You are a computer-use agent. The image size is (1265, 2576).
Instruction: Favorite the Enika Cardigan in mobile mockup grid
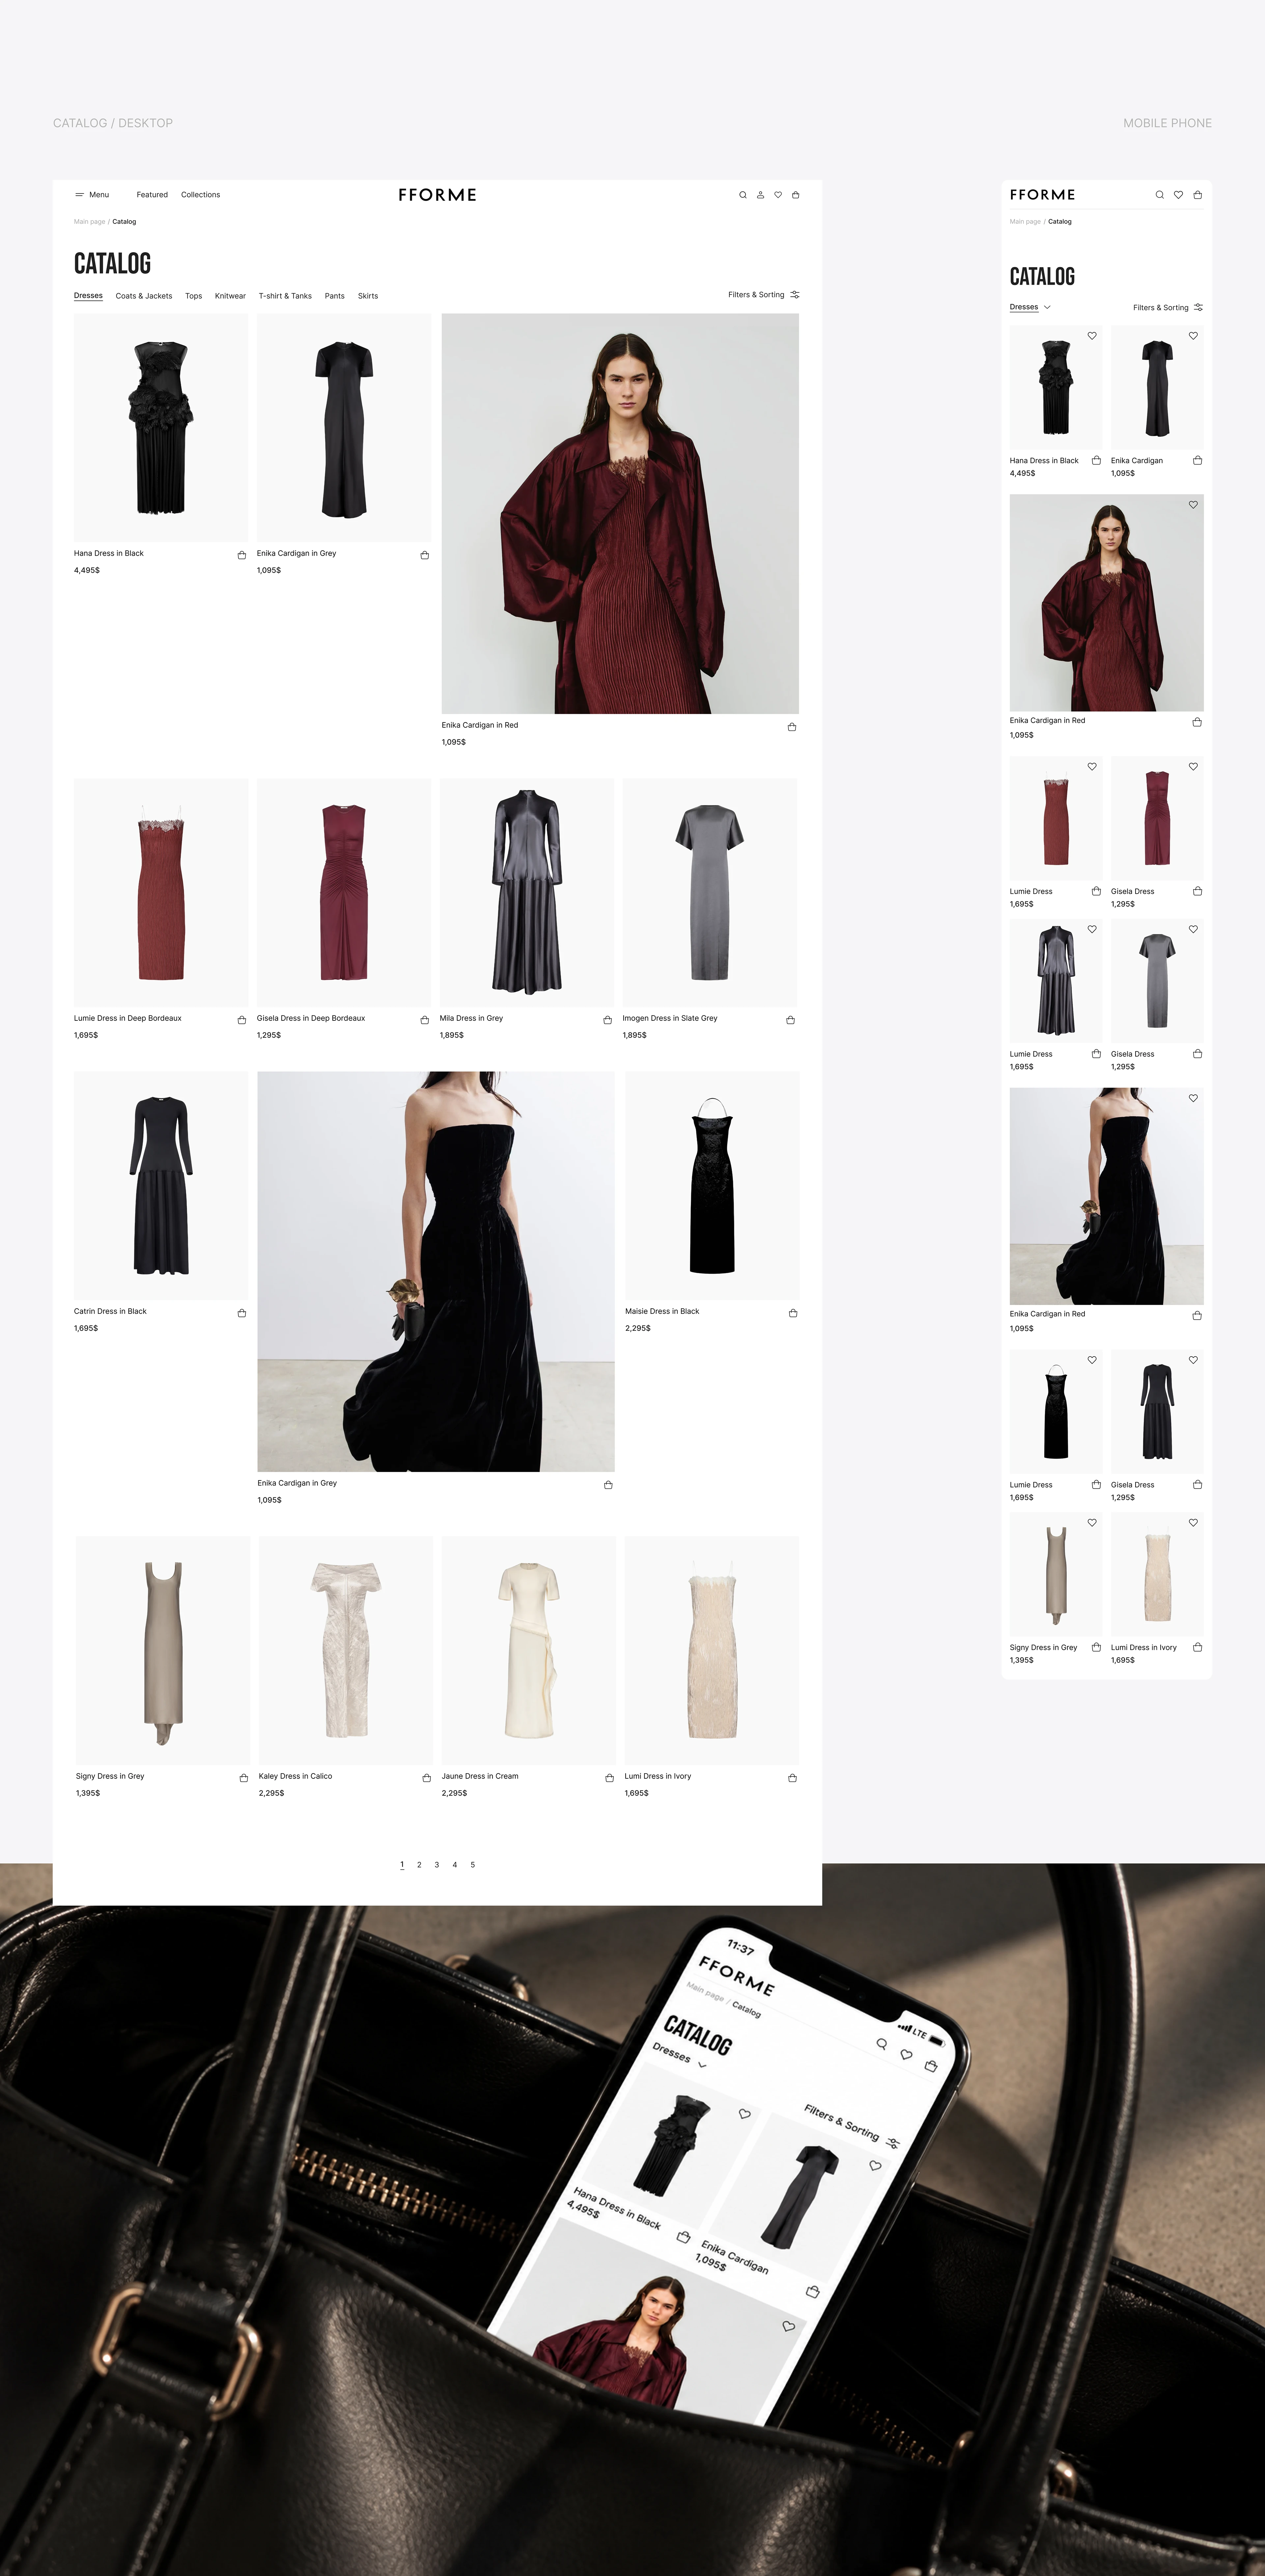pos(1193,336)
